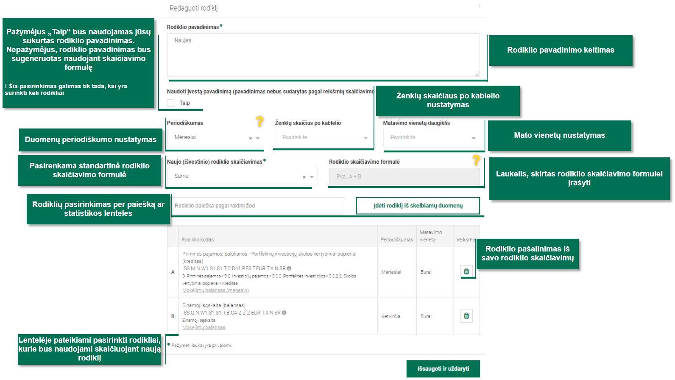Image resolution: width=675 pixels, height=380 pixels.
Task: Open help icon for Rodiklio skaičiavimo formulė
Action: tap(476, 160)
